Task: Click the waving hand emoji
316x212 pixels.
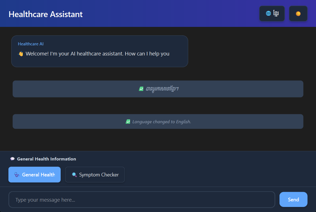Action: [21, 54]
